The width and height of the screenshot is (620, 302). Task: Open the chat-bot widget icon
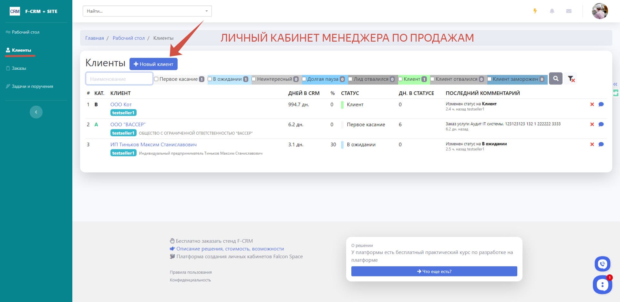[x=602, y=285]
